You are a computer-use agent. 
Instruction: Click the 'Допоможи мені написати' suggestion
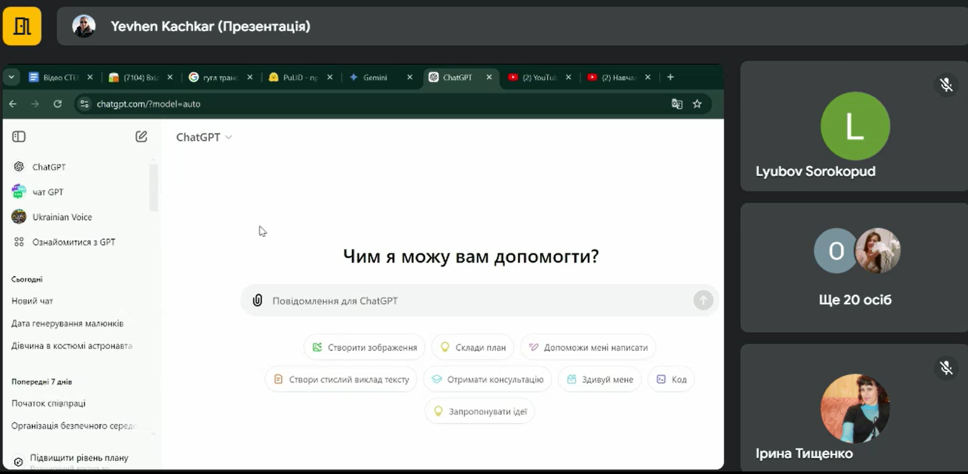tap(588, 347)
